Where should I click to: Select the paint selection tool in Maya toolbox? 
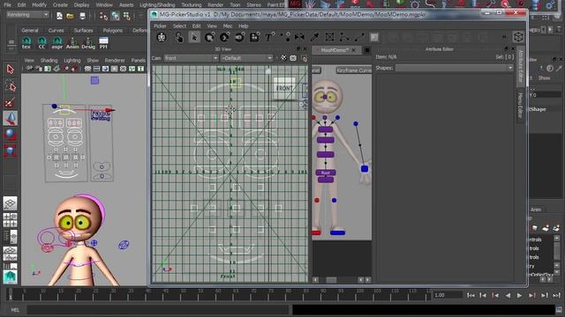coord(10,103)
